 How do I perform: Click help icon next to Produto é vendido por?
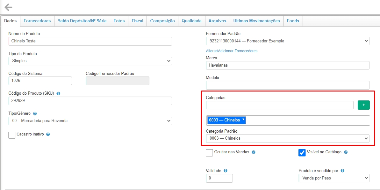tap(342, 171)
